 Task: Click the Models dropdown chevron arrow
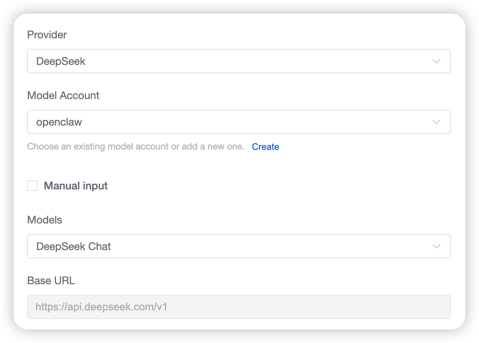coord(436,246)
